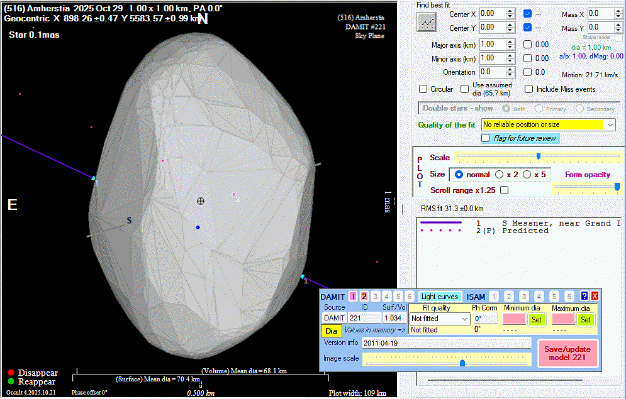Viewport: 626px width, 399px height.
Task: Select the x 2 plot size option
Action: click(x=500, y=174)
